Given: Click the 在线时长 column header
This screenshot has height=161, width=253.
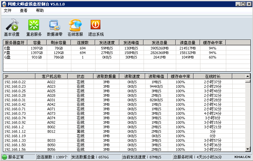Looking at the screenshot, I should point(213,76).
